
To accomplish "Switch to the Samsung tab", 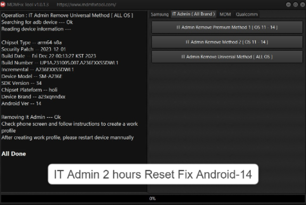I will (x=159, y=14).
